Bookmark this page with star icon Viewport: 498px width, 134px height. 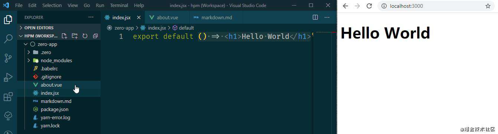click(488, 6)
